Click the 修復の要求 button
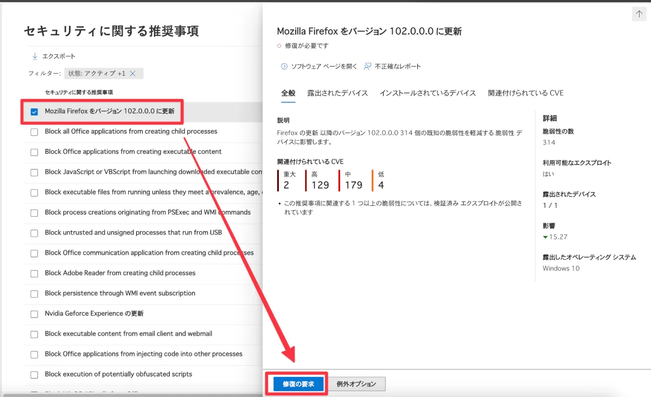 [x=298, y=384]
